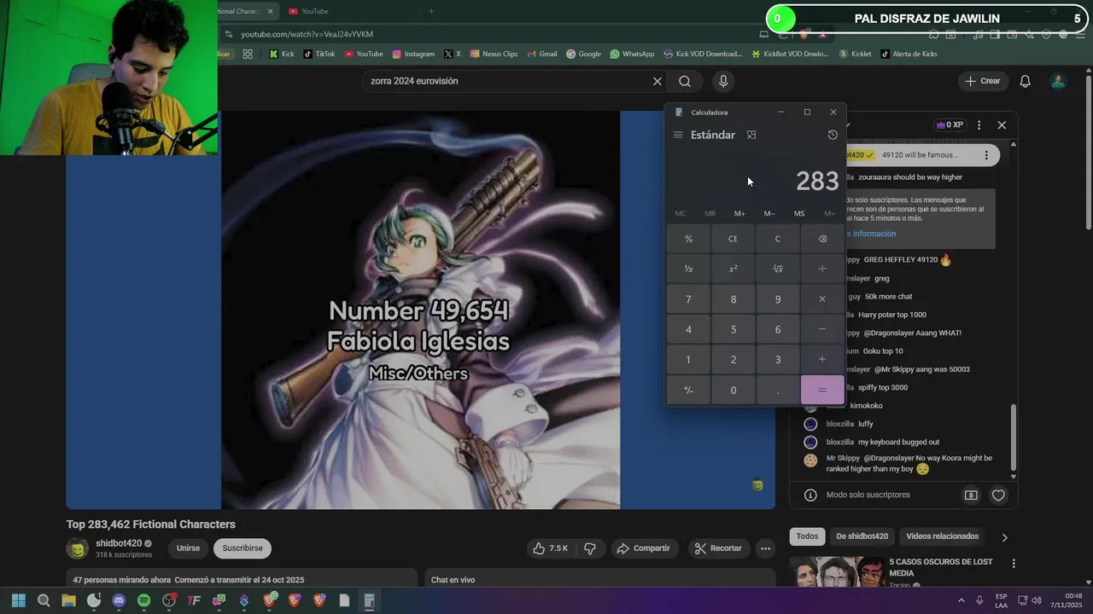Select the 'Videos relacionados' filter chip

(x=942, y=536)
